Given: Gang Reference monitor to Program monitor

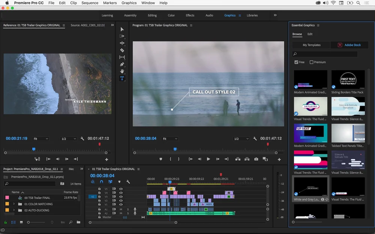Looking at the screenshot, I should coord(37,159).
